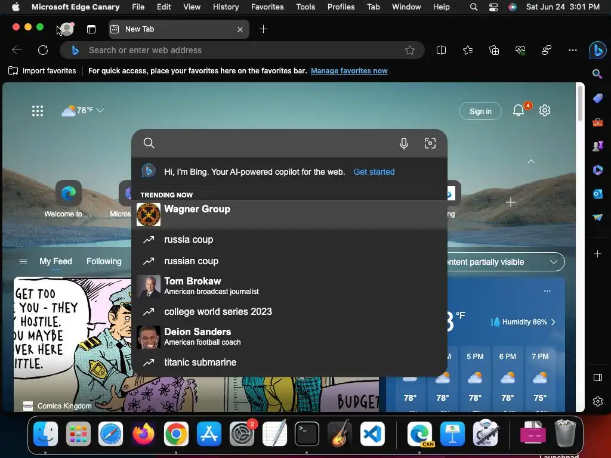This screenshot has height=458, width=611.
Task: Open the Outlook sidebar icon
Action: coord(597,194)
